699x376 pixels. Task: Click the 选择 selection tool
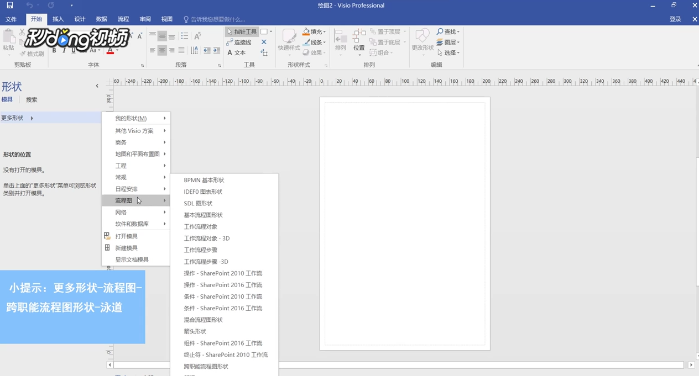(448, 52)
